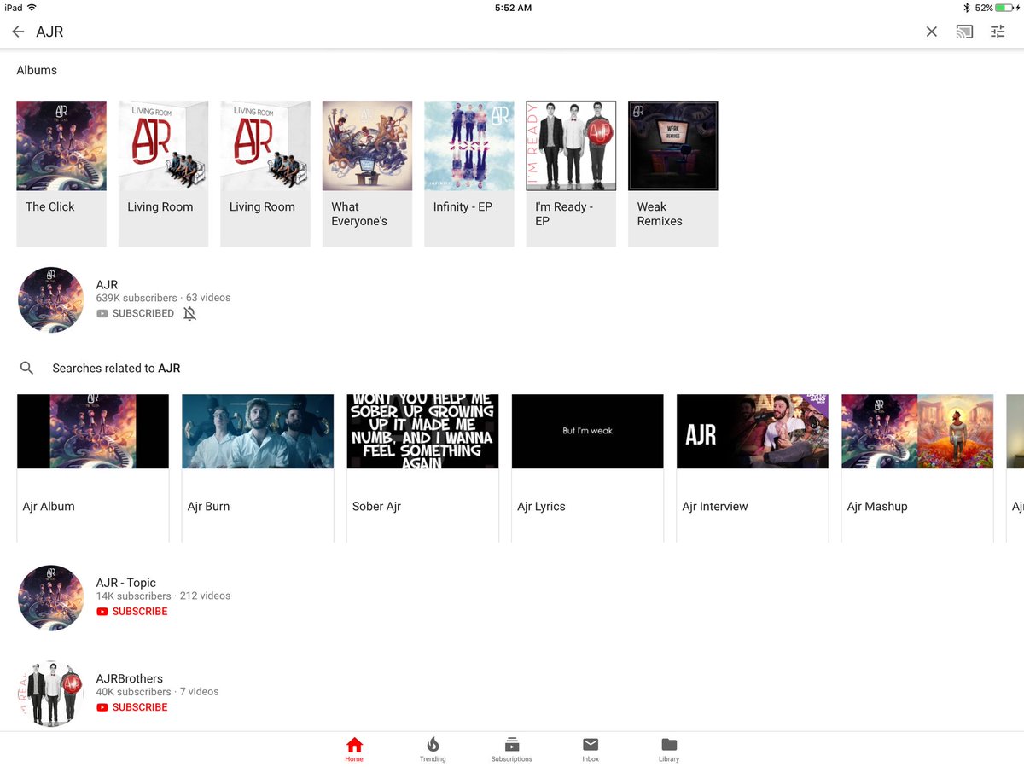Click the magnifier icon by Searches related
This screenshot has height=767, width=1024.
(x=27, y=368)
